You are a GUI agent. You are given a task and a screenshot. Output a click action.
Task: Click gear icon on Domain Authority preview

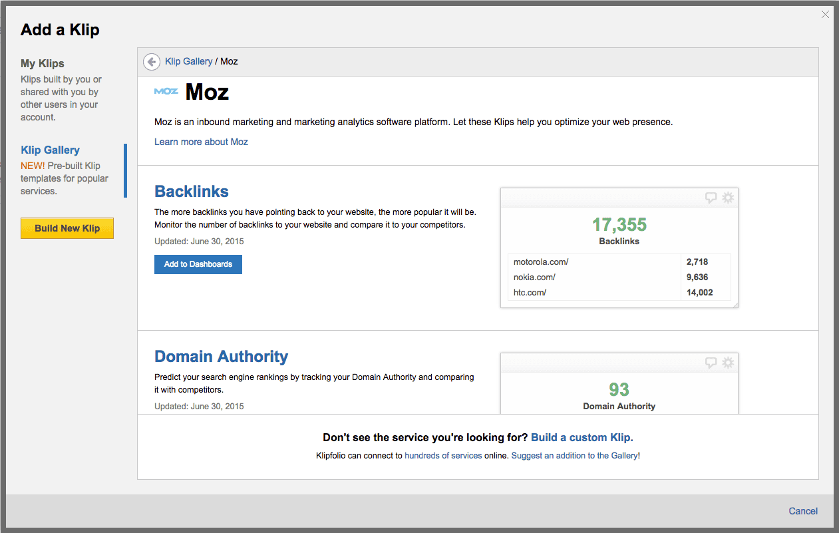[x=728, y=363]
